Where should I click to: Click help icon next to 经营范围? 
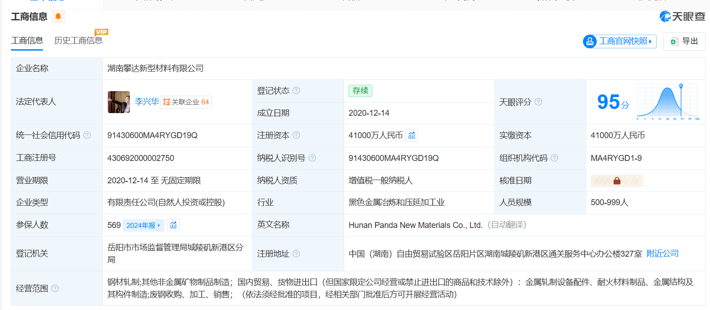(x=55, y=289)
